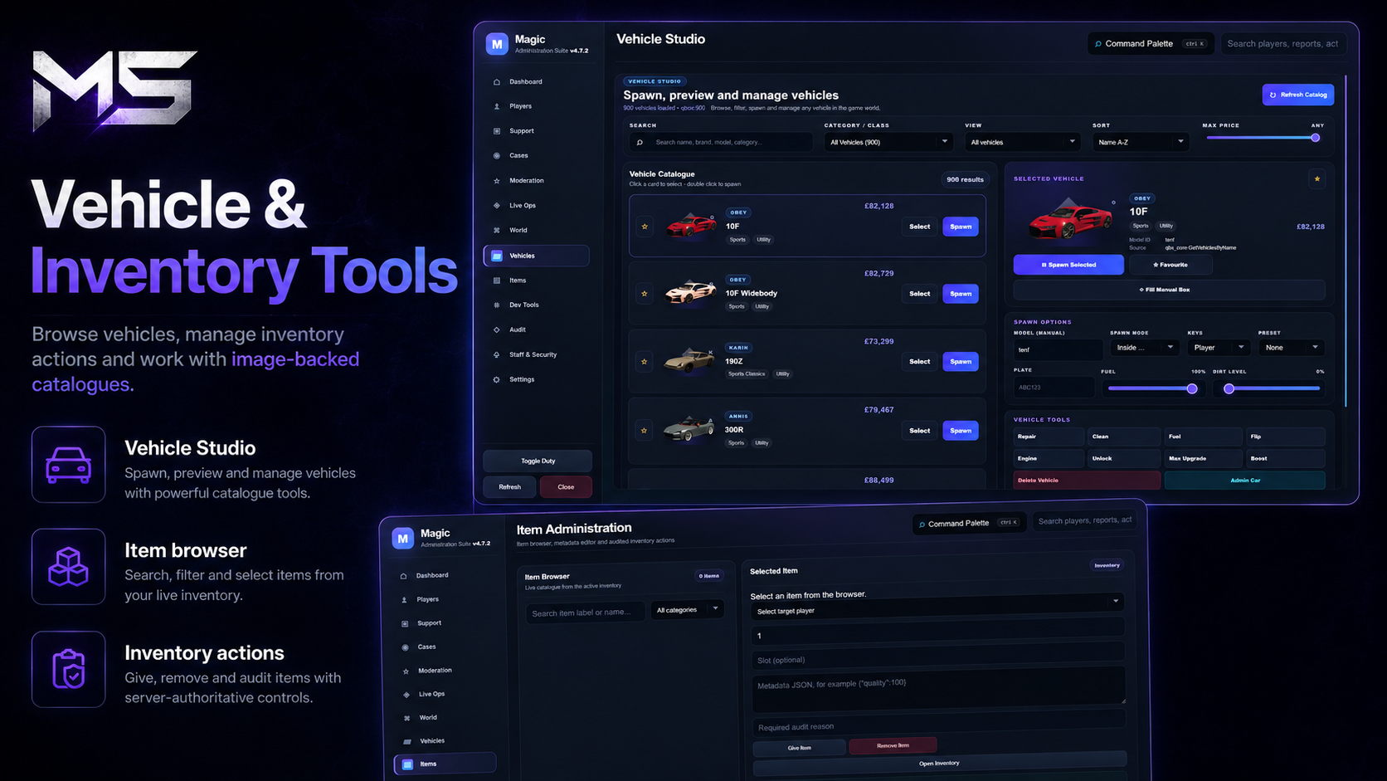1387x781 pixels.
Task: Open the Keys dropdown showing Player
Action: (x=1219, y=348)
